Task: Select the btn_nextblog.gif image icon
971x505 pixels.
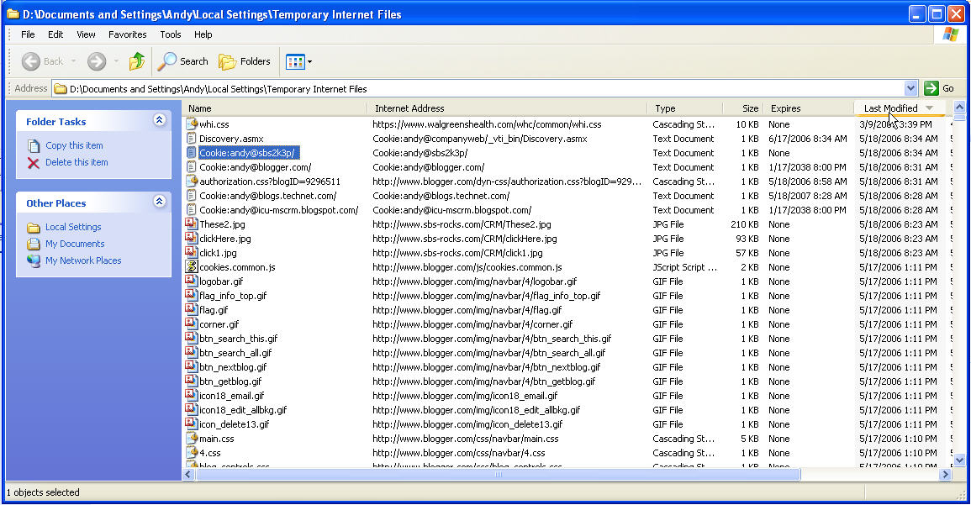Action: [192, 366]
